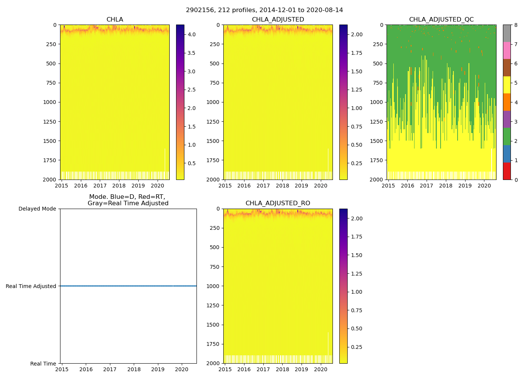Select 2020 on the CHLA_ADJUSTED_QC time axis

tap(484, 186)
